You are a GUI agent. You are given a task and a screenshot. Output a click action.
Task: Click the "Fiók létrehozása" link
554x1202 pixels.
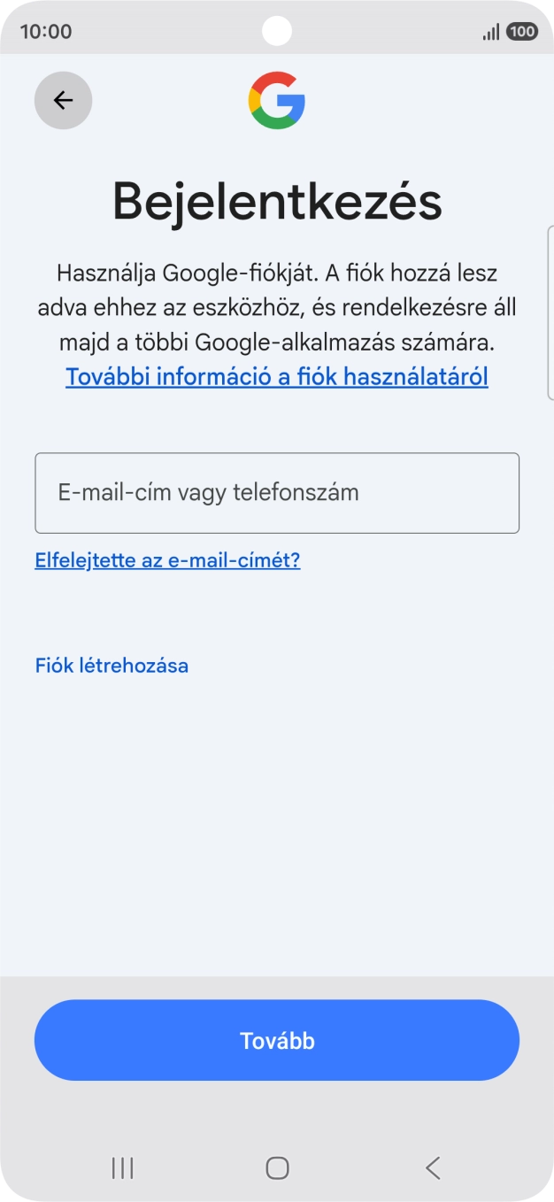112,665
